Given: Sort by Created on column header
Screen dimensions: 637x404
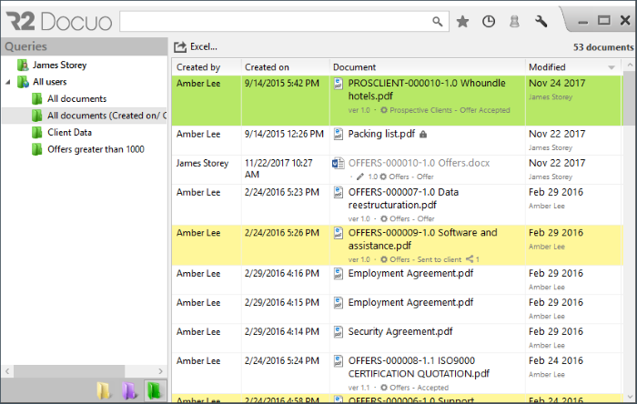Looking at the screenshot, I should pyautogui.click(x=285, y=67).
